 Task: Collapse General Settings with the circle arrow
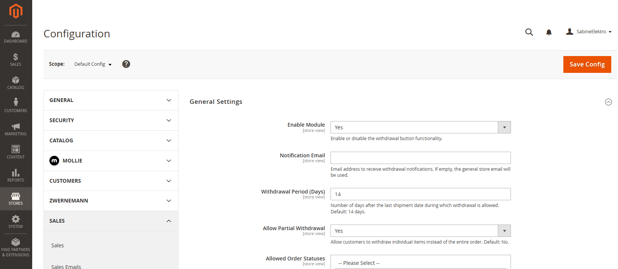click(x=608, y=102)
